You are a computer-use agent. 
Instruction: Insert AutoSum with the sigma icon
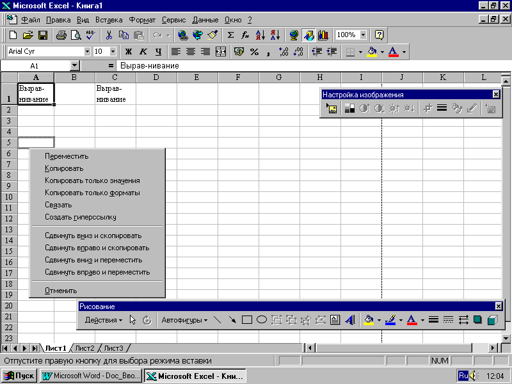coord(230,35)
